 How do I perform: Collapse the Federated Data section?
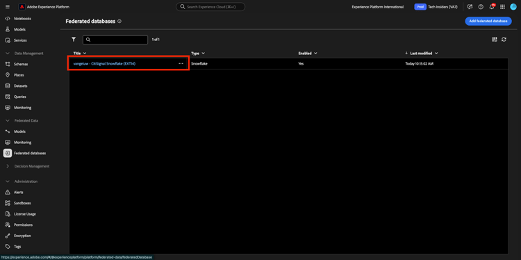(x=8, y=121)
